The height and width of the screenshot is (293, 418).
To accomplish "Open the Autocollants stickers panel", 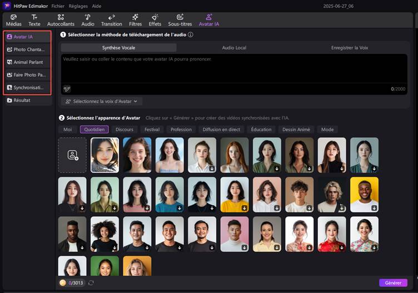I will click(61, 20).
